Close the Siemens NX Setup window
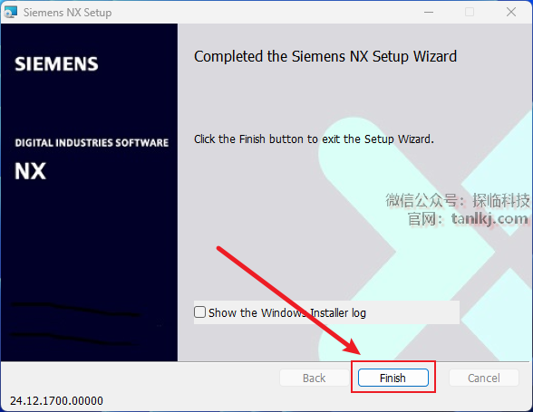533x412 pixels. tap(511, 13)
